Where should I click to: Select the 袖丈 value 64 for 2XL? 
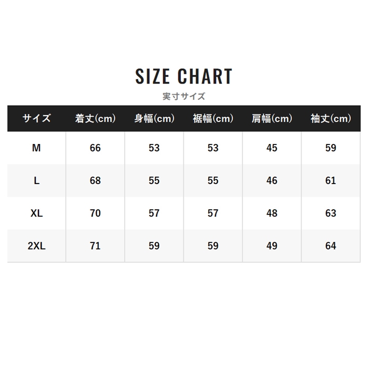(331, 246)
